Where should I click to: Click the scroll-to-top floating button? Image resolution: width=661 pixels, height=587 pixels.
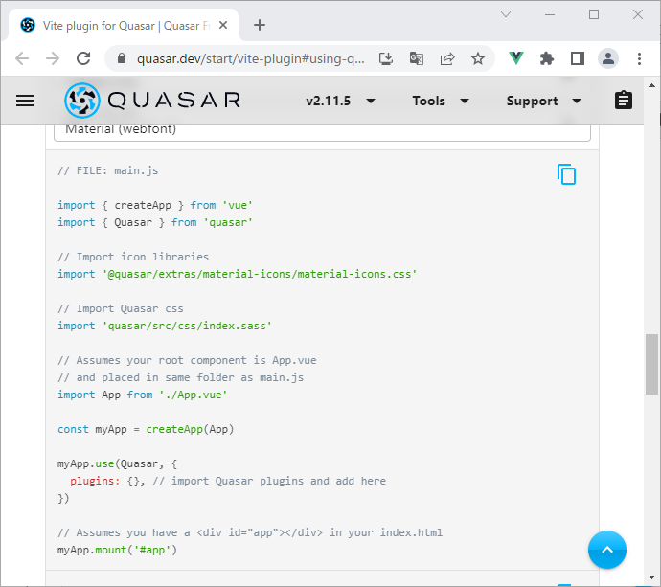pos(607,550)
